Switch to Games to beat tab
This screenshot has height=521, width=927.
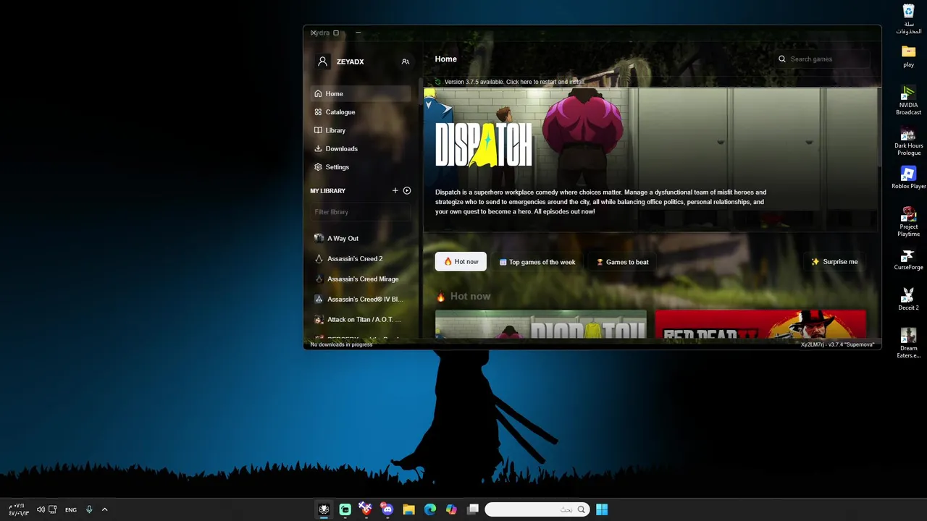click(622, 262)
